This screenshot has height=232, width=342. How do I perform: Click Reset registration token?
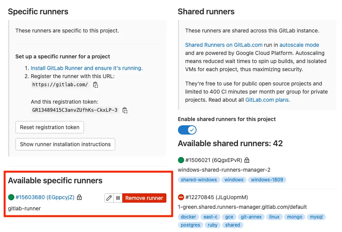[x=50, y=127]
